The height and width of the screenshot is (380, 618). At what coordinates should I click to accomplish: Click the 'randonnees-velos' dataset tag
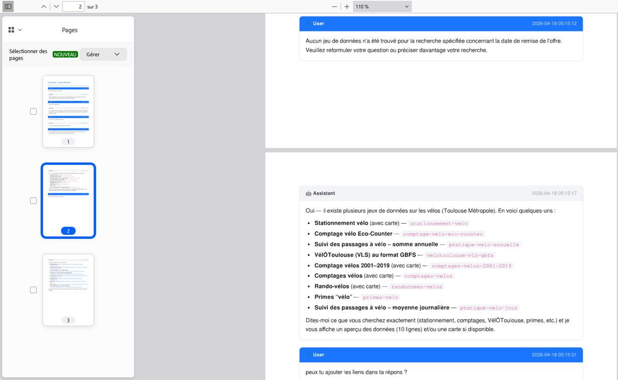tap(416, 287)
